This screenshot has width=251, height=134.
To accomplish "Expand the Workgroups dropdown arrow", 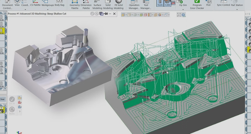I will (48, 9).
